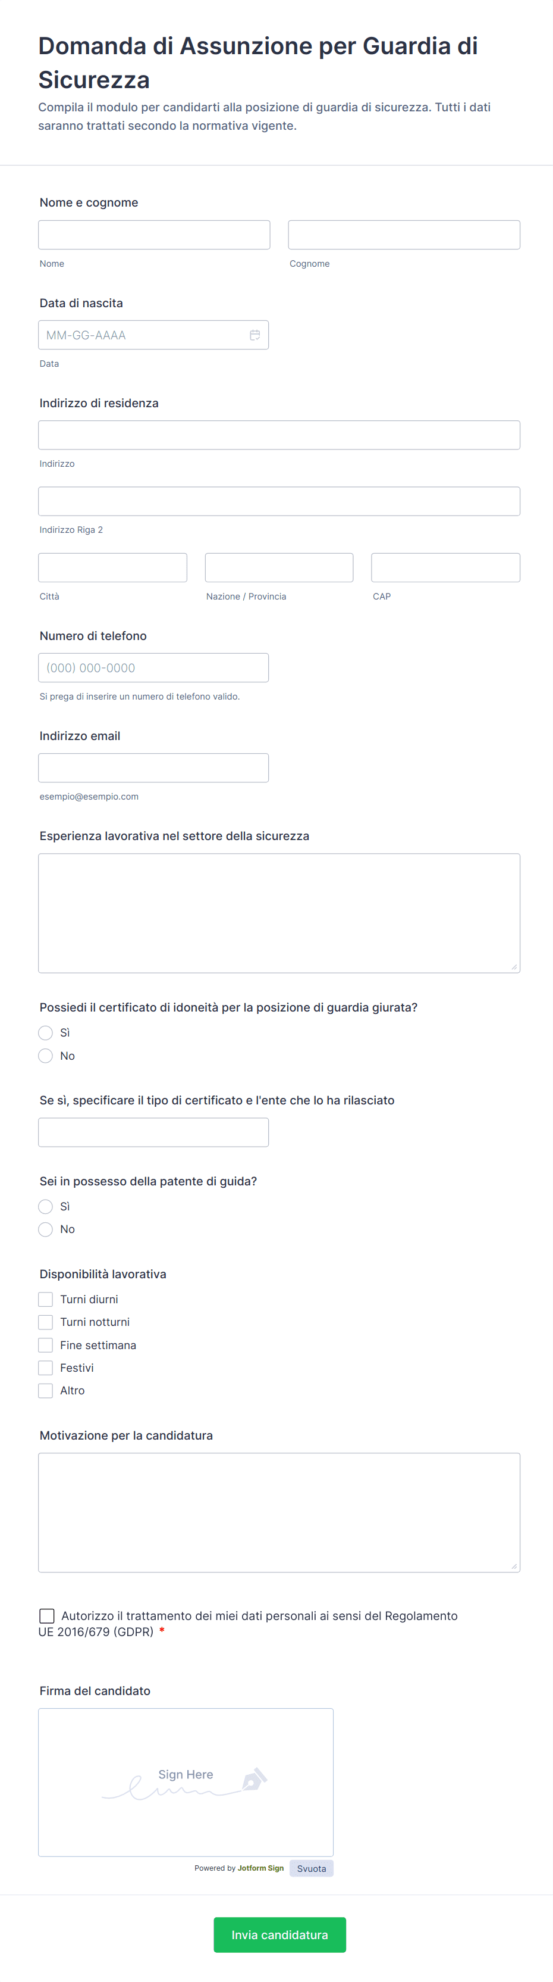Select No for patente di guida
Image resolution: width=553 pixels, height=1982 pixels.
(45, 1229)
